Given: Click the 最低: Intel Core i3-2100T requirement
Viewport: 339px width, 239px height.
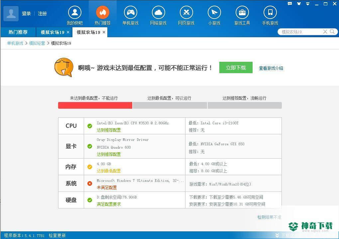Looking at the screenshot, I should tap(214, 123).
